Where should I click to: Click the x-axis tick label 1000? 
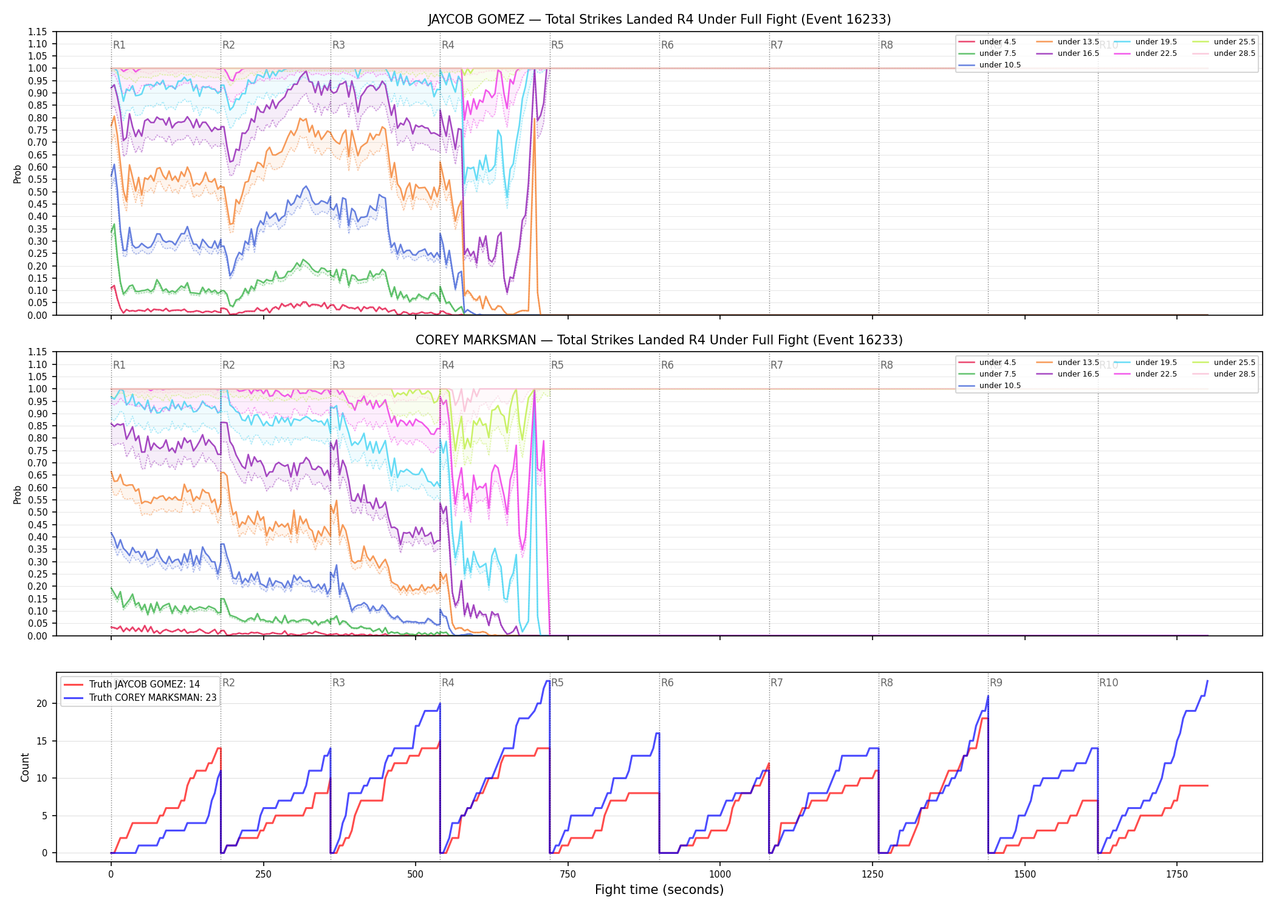(x=720, y=875)
